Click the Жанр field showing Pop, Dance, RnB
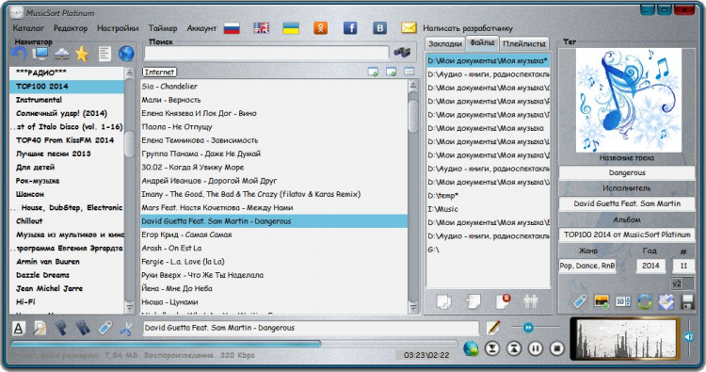Image resolution: width=706 pixels, height=372 pixels. [x=587, y=266]
